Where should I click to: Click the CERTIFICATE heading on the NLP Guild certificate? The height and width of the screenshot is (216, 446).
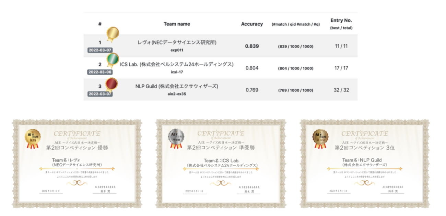tap(365, 133)
